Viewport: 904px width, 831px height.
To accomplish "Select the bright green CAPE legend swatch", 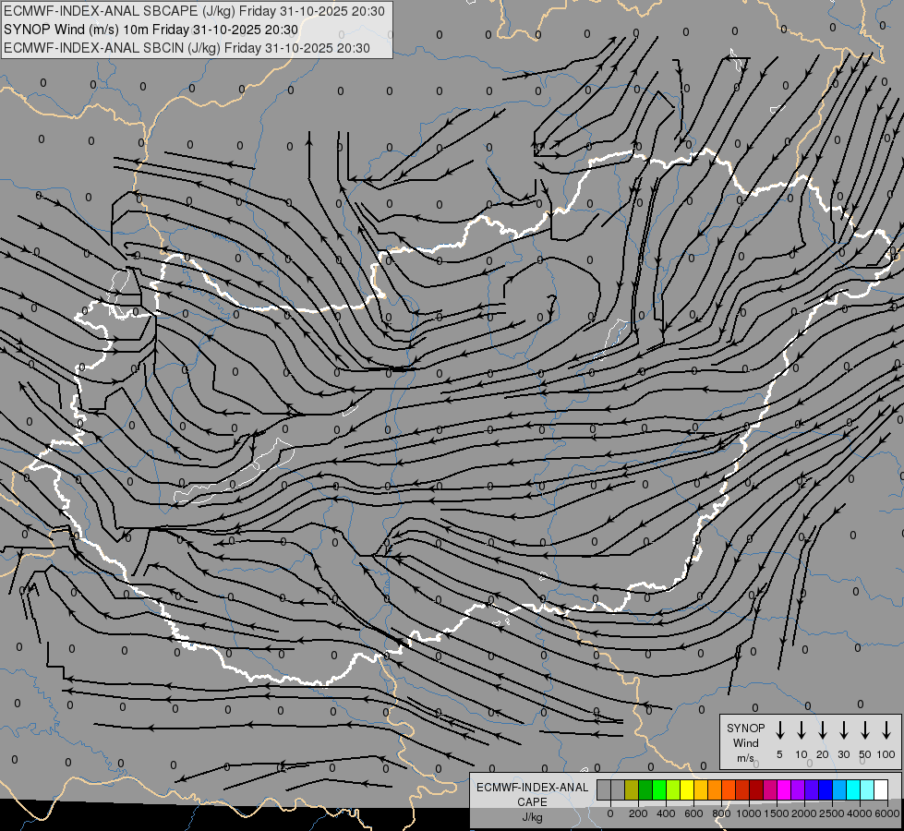I will [659, 789].
